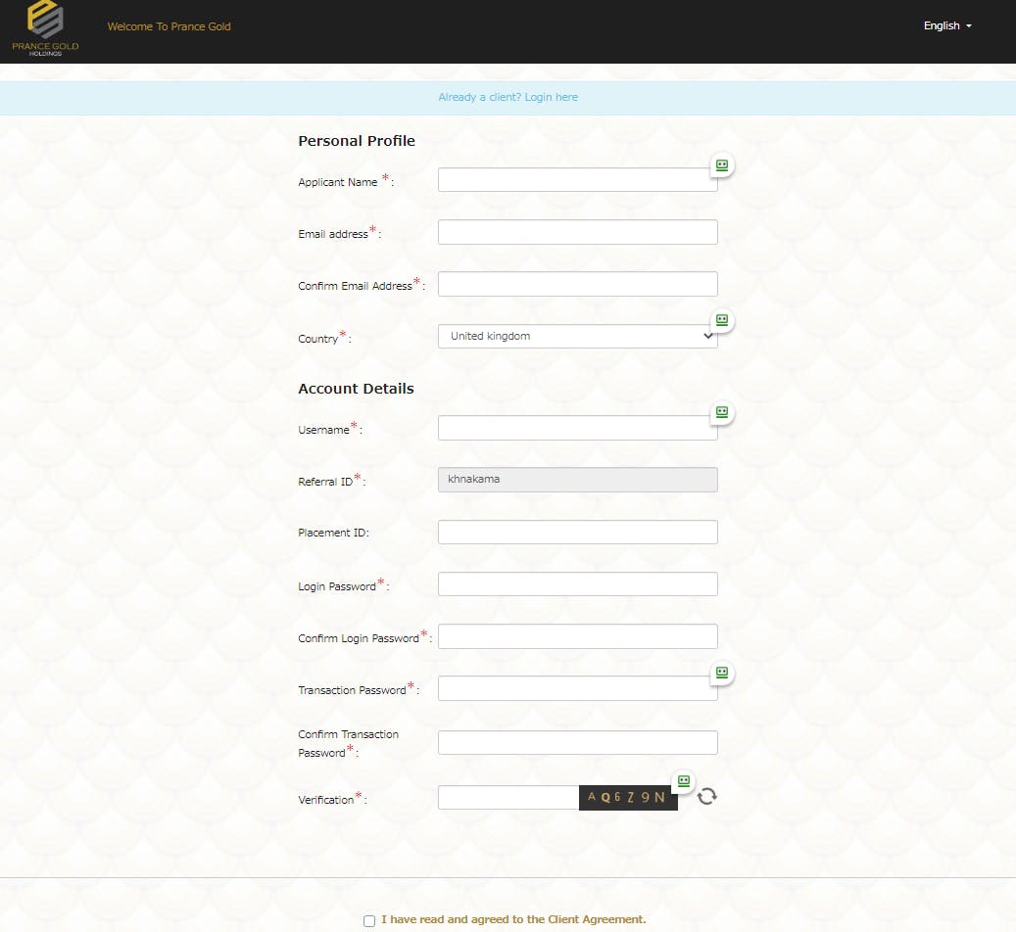Click password manager icon beside captcha image
Screen dimensions: 1016x932
(684, 781)
